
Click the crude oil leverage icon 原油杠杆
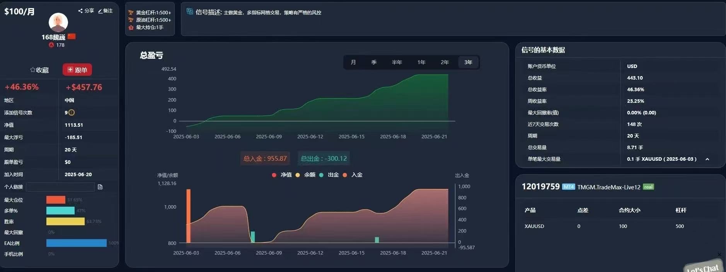coord(131,20)
